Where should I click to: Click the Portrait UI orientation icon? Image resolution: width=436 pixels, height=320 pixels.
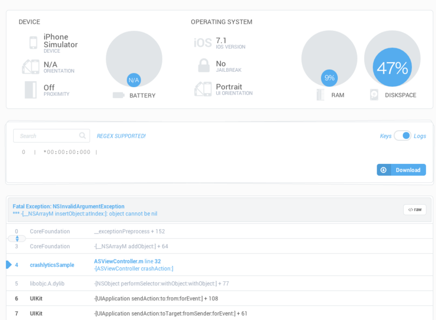pyautogui.click(x=202, y=89)
